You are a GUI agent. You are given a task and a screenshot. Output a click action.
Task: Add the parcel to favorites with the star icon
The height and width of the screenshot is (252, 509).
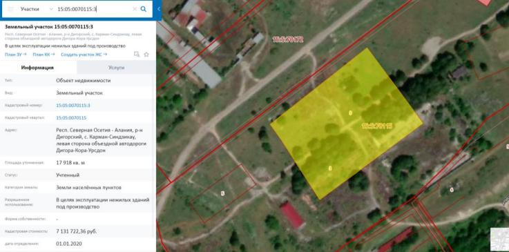(146, 55)
